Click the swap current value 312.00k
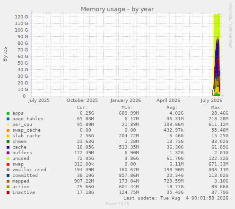 (84, 164)
